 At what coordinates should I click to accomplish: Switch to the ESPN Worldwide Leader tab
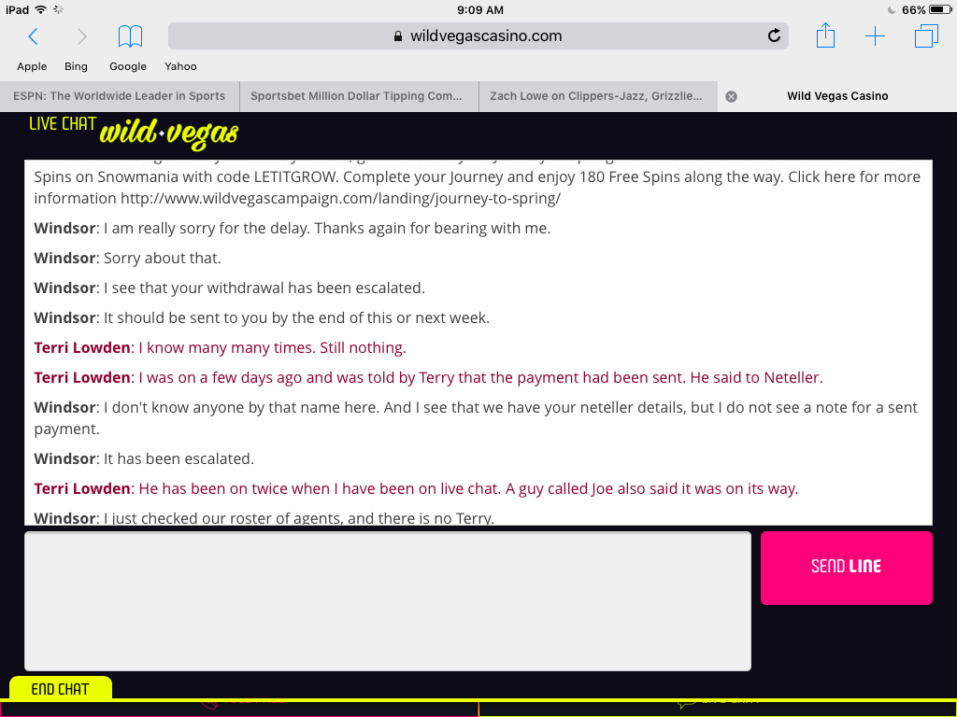coord(119,96)
